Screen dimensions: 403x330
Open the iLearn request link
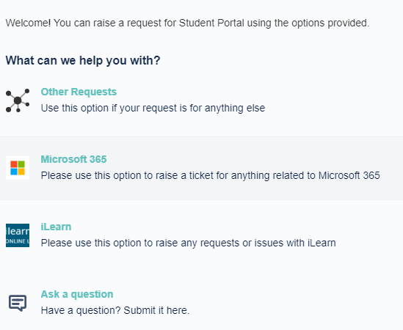pyautogui.click(x=56, y=227)
